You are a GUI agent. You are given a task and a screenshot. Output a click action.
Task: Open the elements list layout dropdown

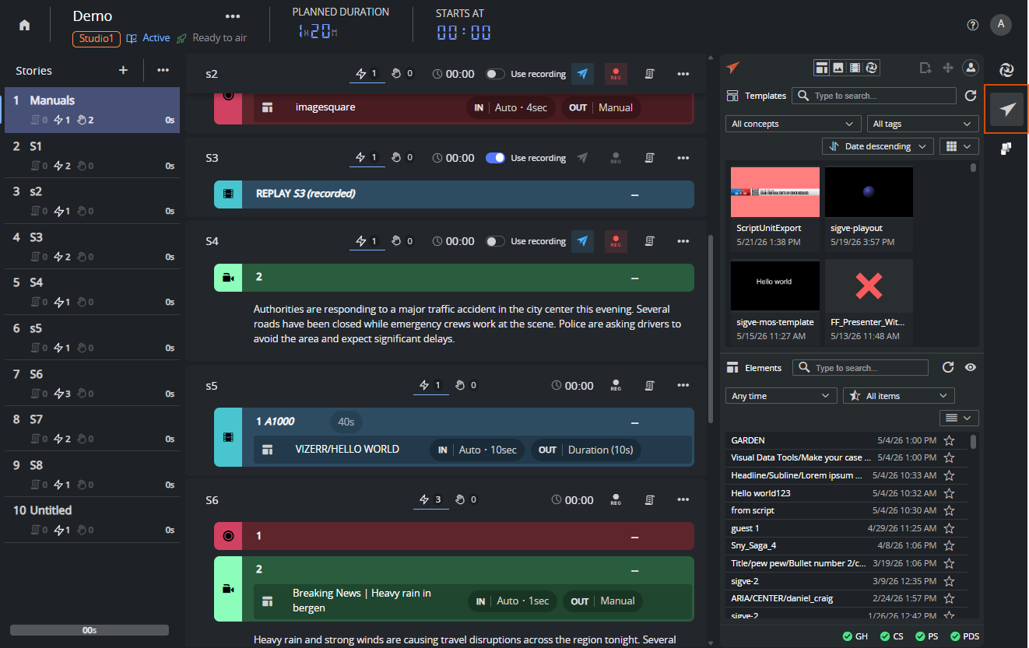pos(959,418)
